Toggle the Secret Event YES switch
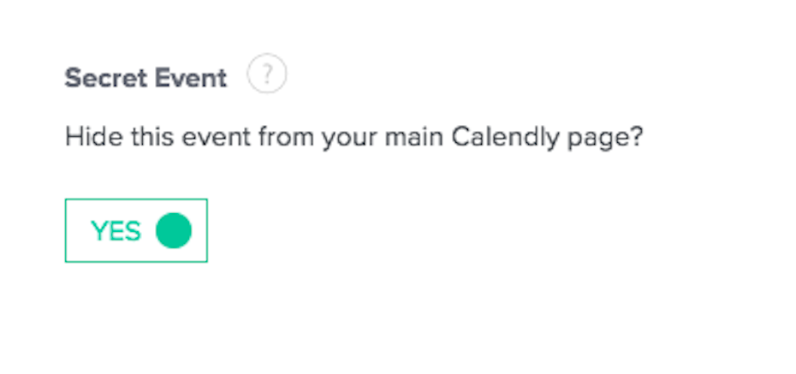Viewport: 796px width, 374px height. pos(136,230)
